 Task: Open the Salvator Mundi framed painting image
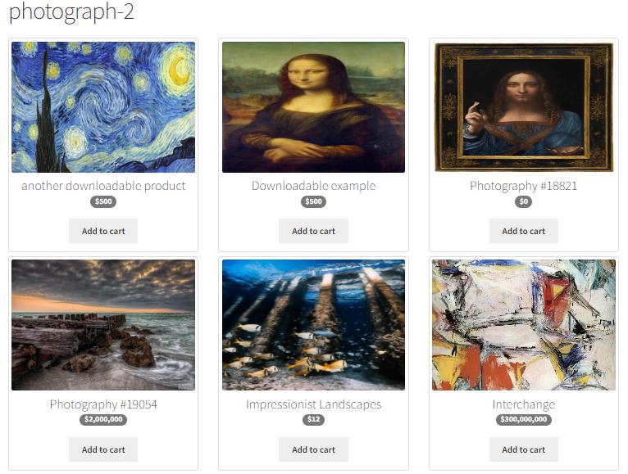coord(523,107)
